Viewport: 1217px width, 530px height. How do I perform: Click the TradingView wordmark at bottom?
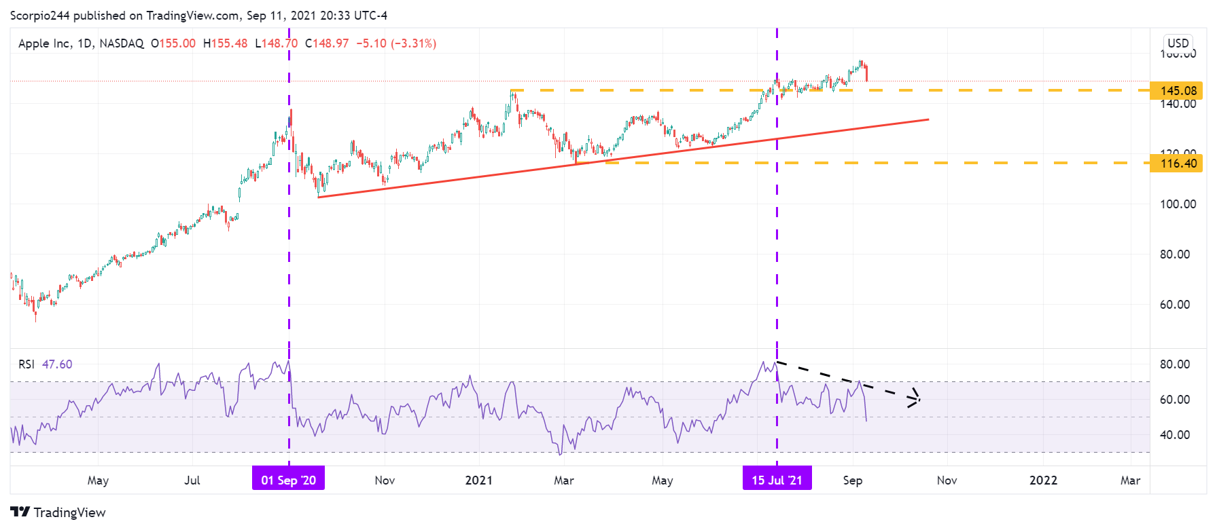click(70, 512)
